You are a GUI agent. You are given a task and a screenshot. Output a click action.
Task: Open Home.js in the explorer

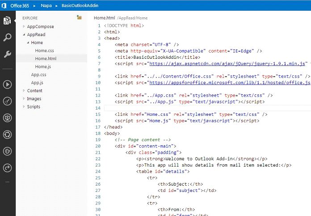43,67
